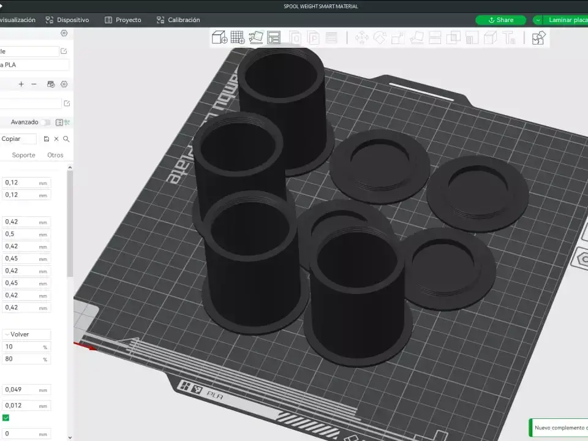The height and width of the screenshot is (441, 588).
Task: Click the 10 % input field
Action: point(26,347)
